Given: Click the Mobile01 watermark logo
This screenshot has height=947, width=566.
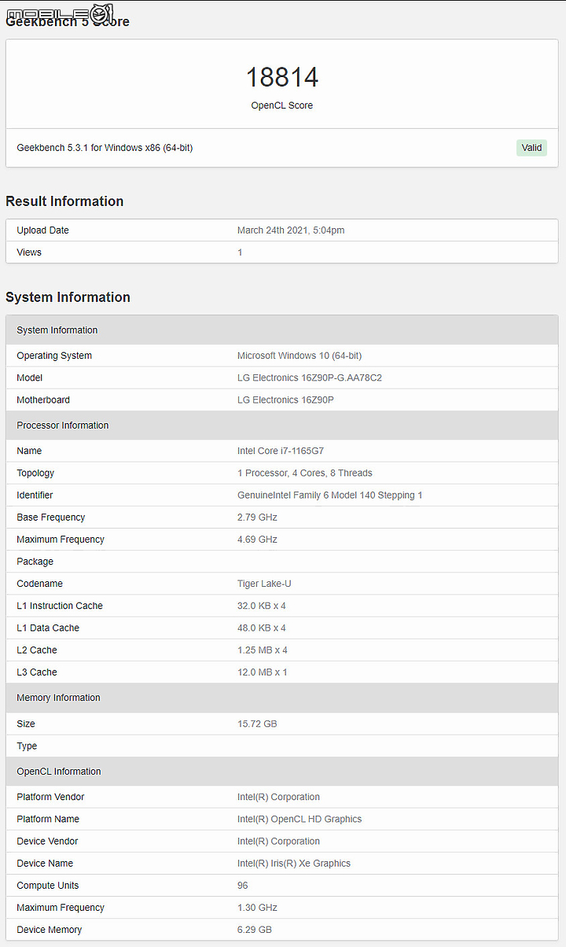Looking at the screenshot, I should [x=60, y=13].
